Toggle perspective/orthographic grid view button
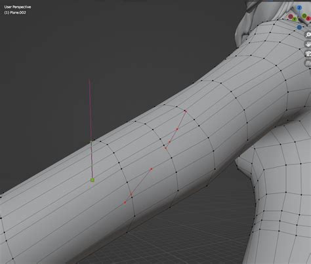 pos(308,63)
